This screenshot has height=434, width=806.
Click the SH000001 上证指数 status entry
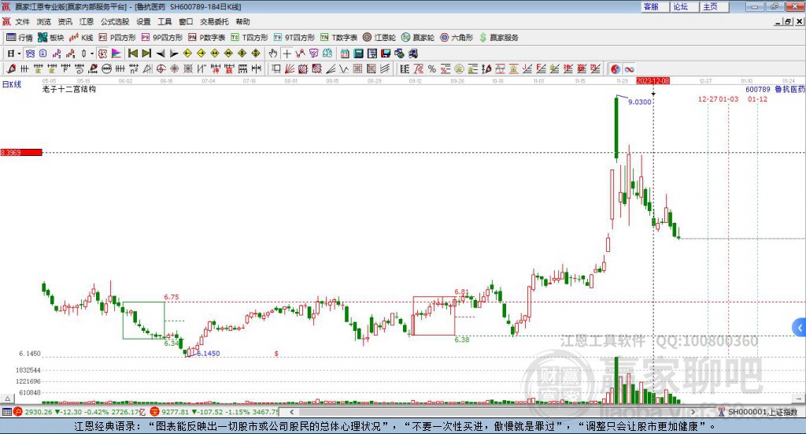coord(757,412)
